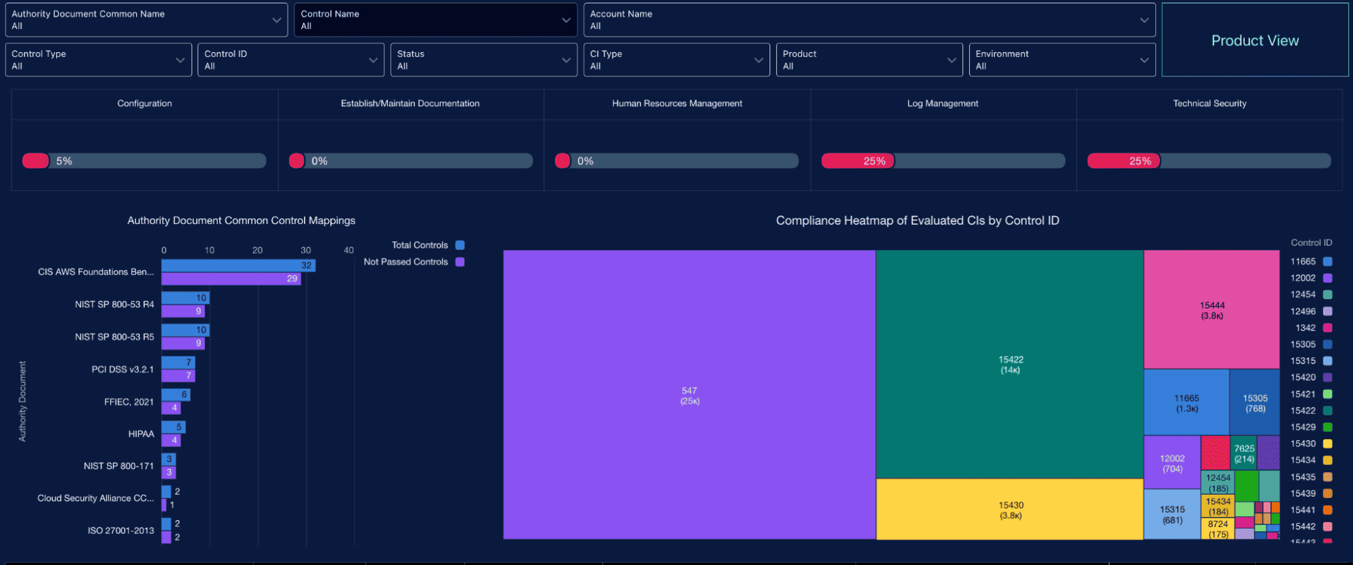Click the 1342 Control ID legend swatch
This screenshot has width=1353, height=565.
[1328, 327]
